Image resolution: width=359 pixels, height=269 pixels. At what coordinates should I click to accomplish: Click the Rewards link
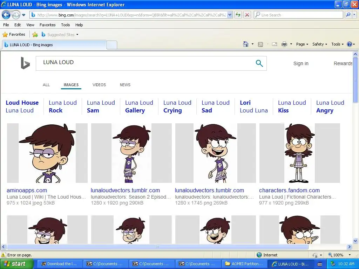[343, 63]
